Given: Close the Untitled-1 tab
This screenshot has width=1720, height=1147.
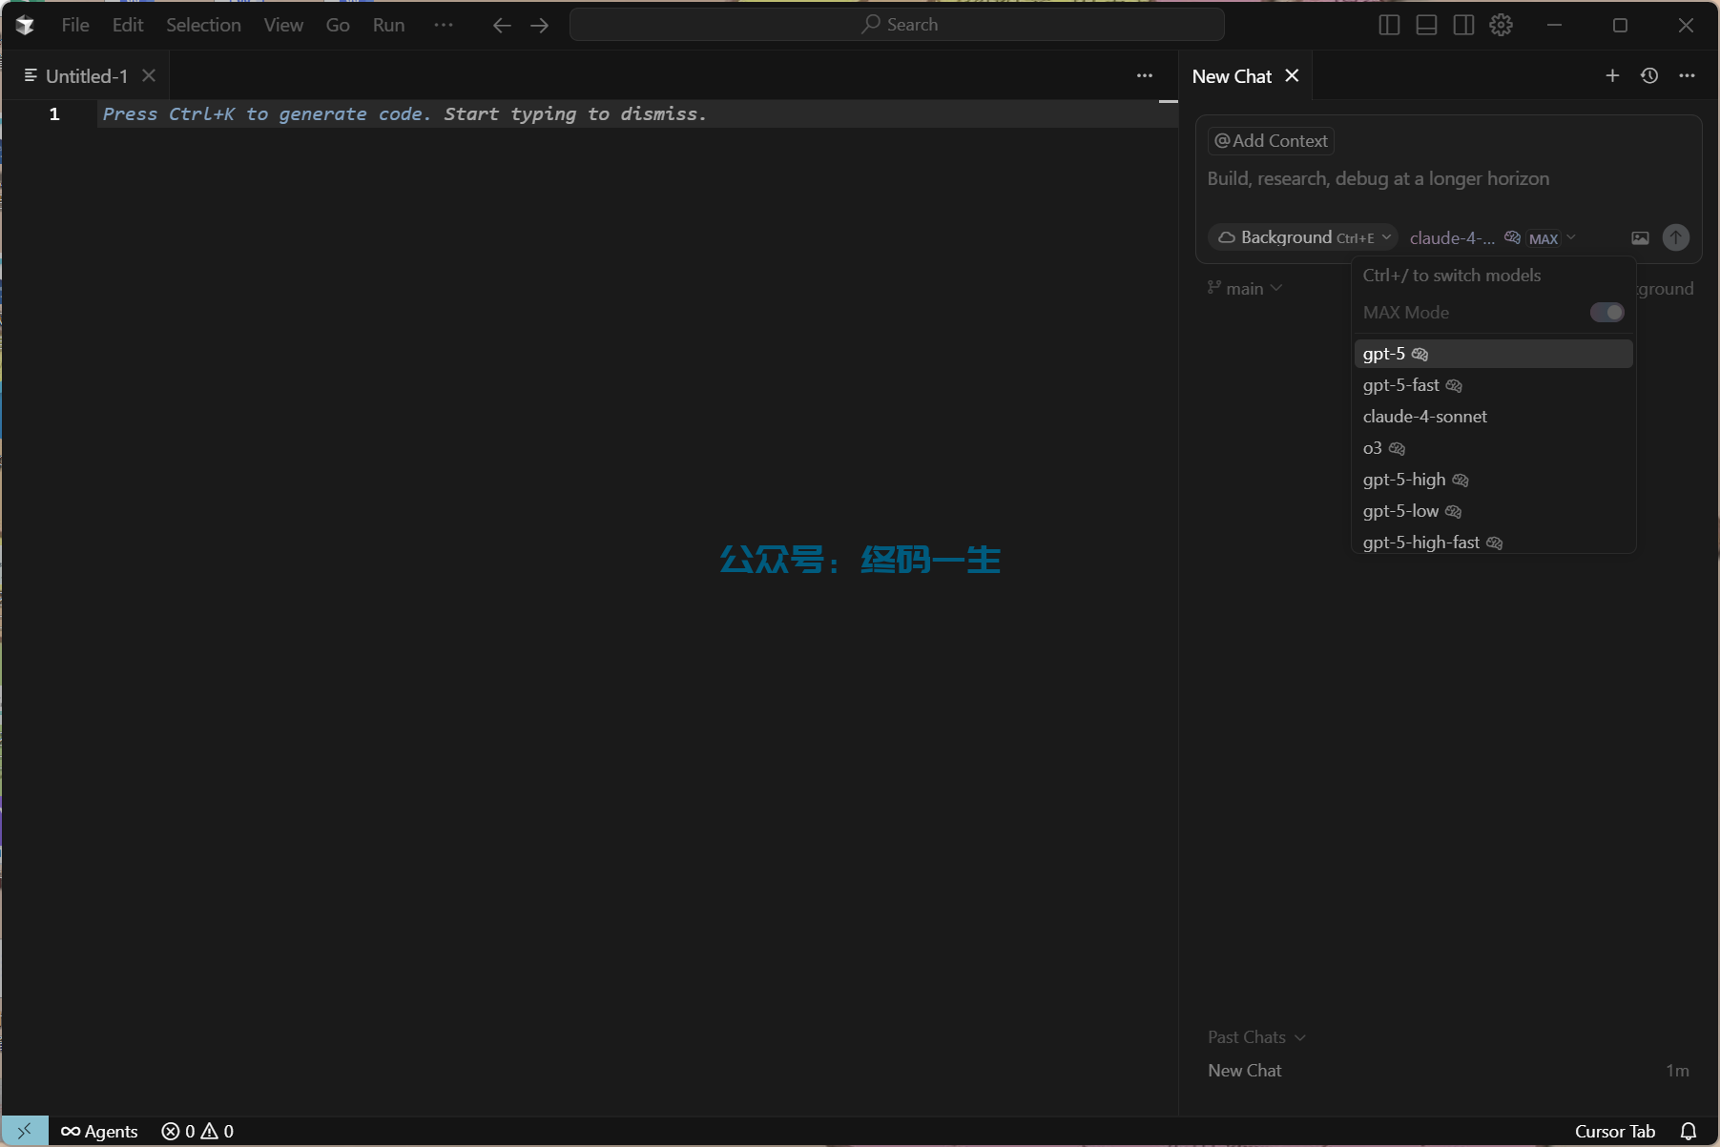Looking at the screenshot, I should point(149,75).
